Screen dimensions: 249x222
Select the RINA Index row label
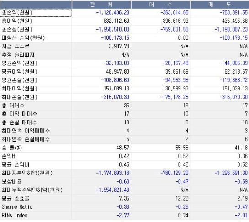tap(15, 215)
